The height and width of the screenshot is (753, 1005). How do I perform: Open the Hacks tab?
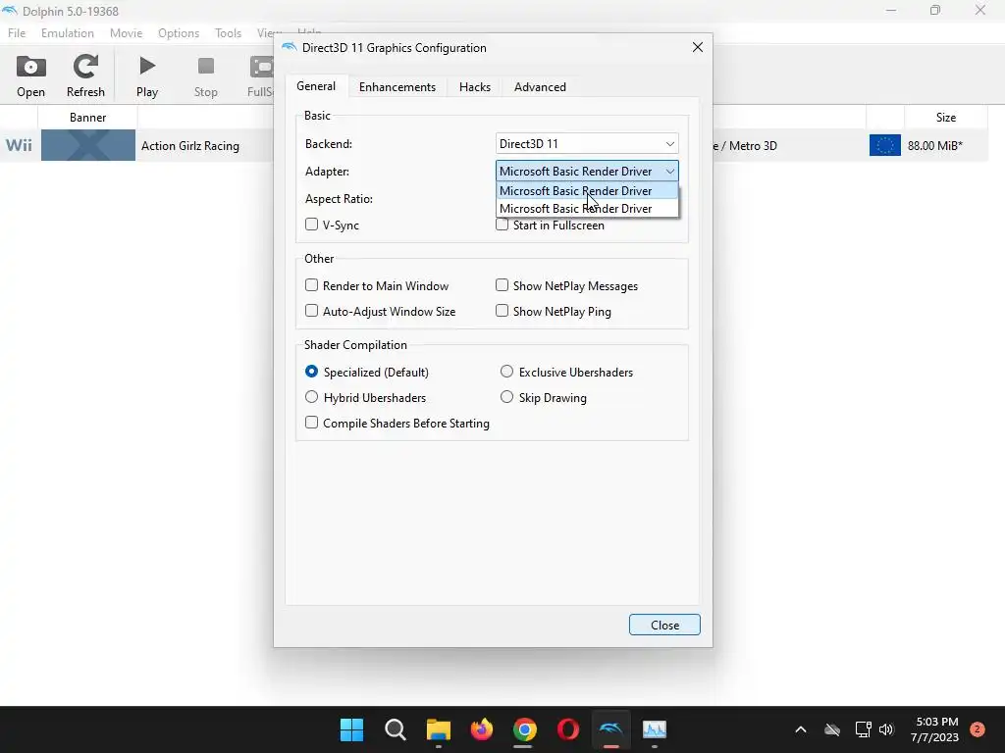[x=475, y=87]
